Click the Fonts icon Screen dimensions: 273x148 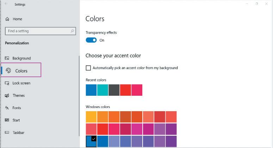click(x=7, y=108)
